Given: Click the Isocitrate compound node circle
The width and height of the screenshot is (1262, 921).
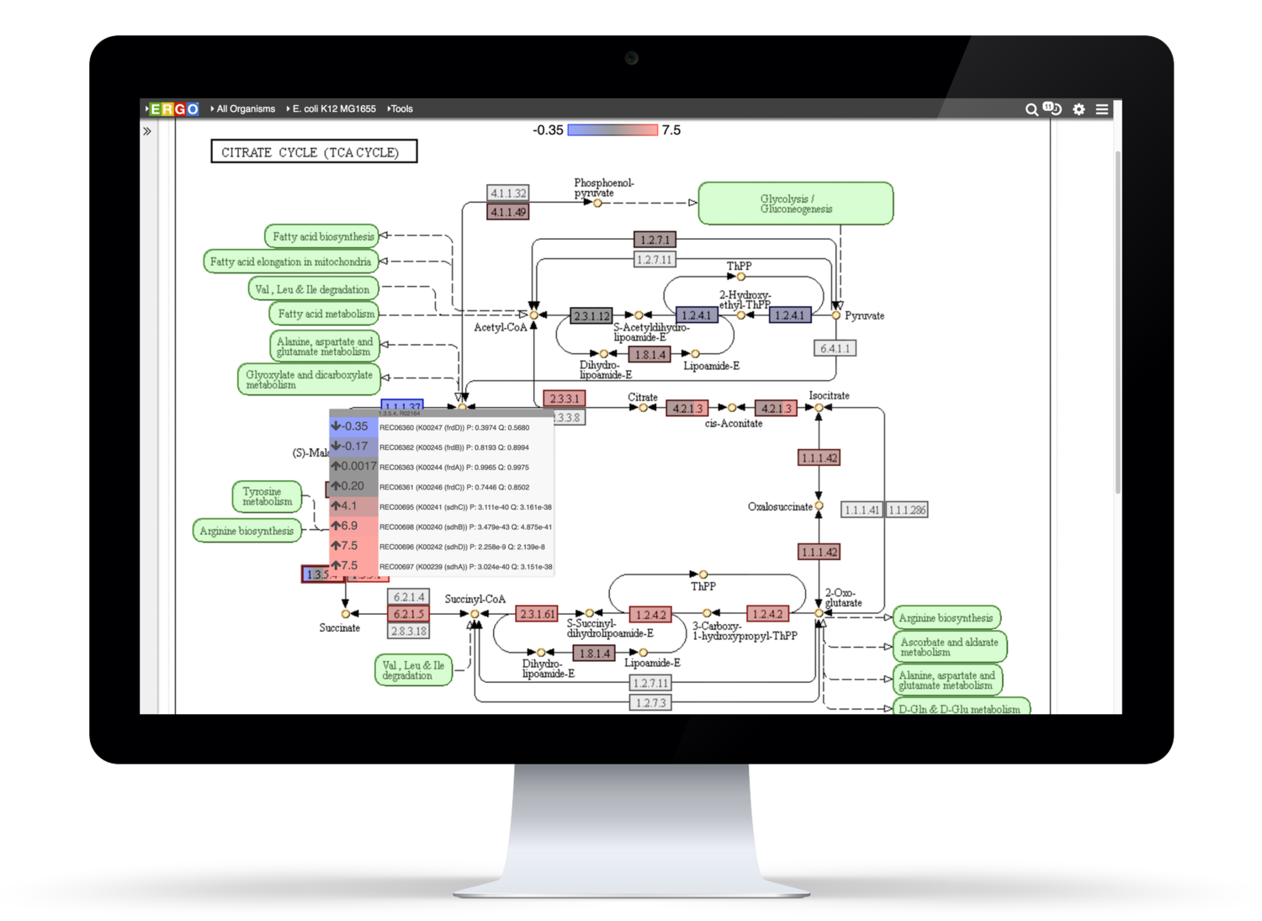Looking at the screenshot, I should click(x=819, y=408).
